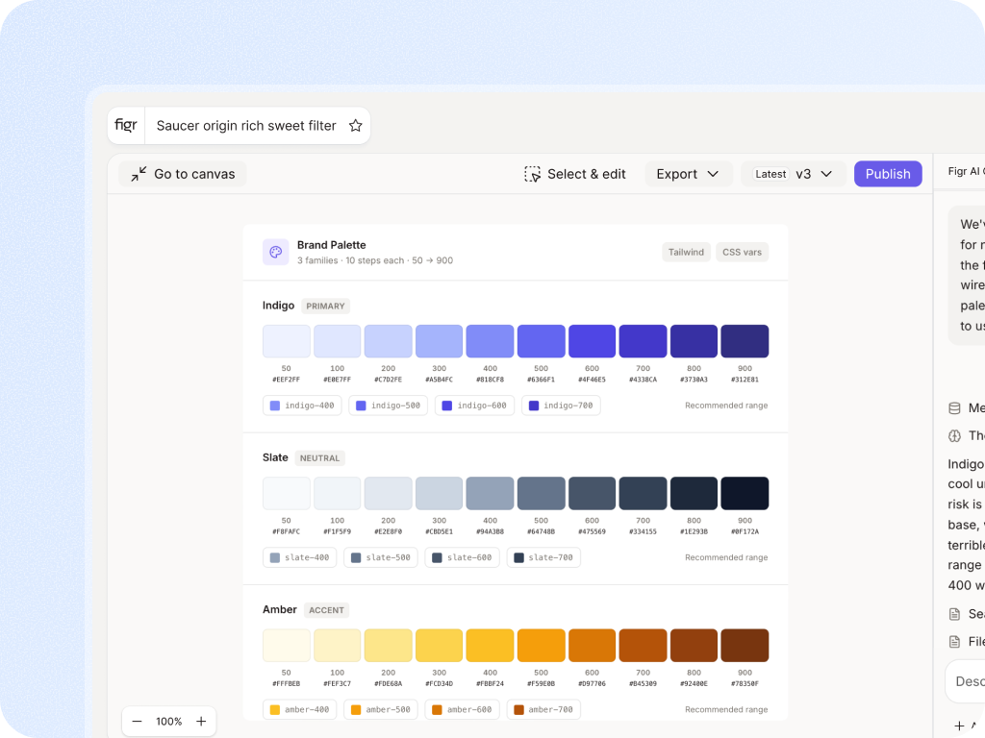Click the Go to canvas button
Viewport: 985px width, 738px height.
pos(183,174)
